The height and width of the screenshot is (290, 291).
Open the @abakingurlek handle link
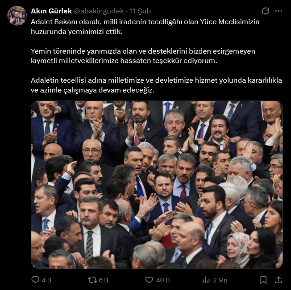[x=99, y=11]
